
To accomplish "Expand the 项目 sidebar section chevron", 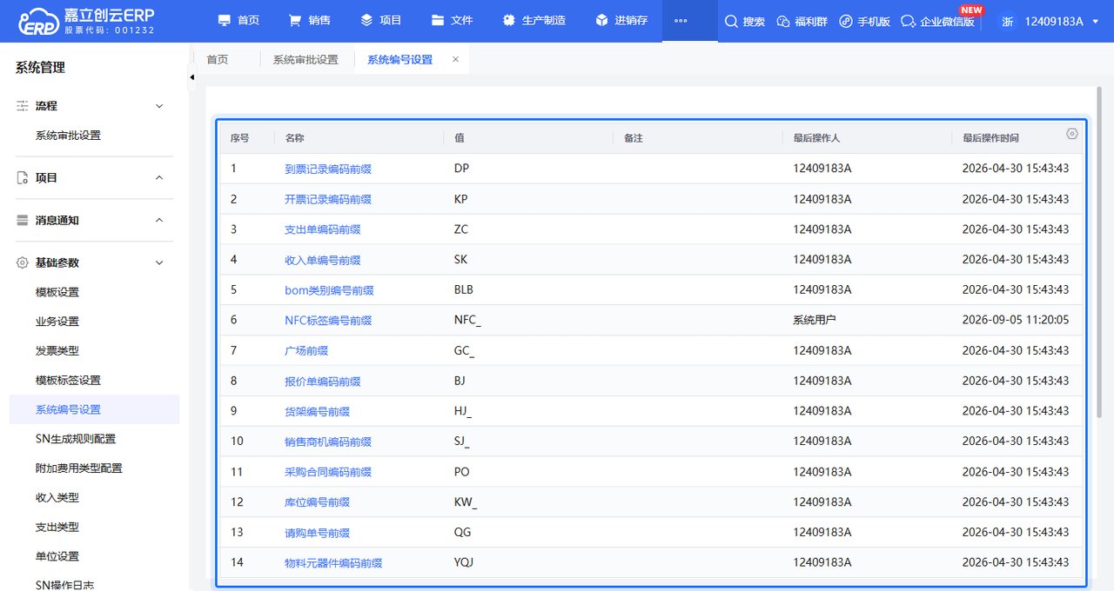I will (158, 177).
